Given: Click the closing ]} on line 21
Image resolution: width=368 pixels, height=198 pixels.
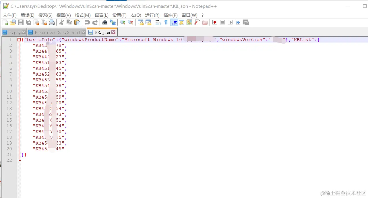Looking at the screenshot, I should [x=24, y=155].
